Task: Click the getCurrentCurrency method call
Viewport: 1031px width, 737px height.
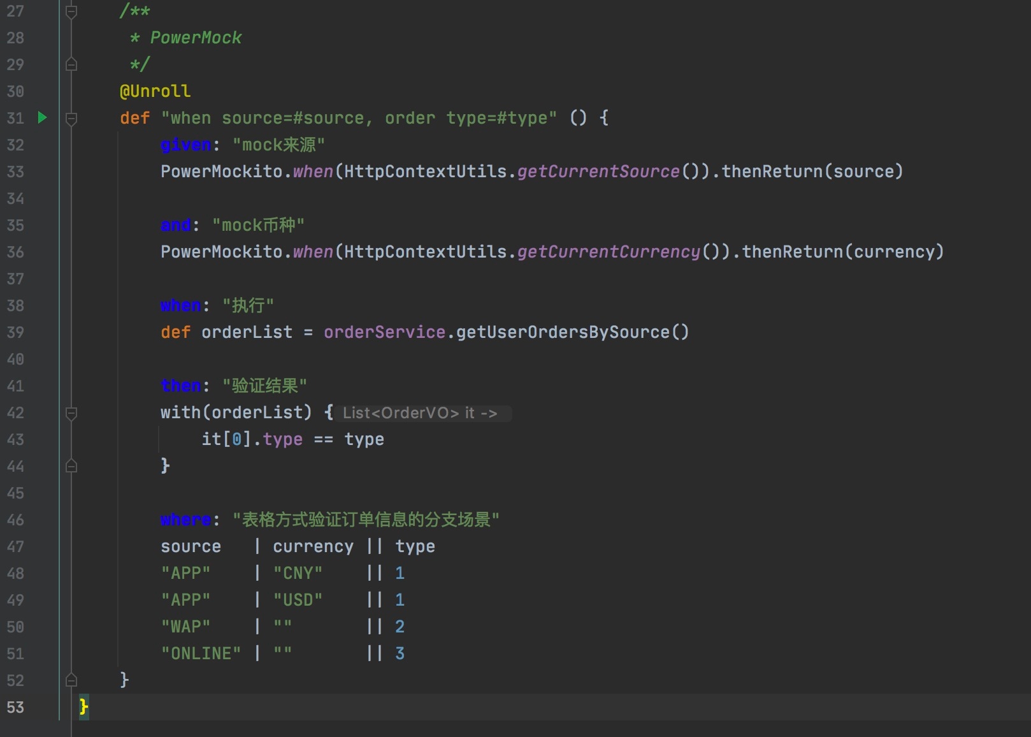Action: (x=609, y=252)
